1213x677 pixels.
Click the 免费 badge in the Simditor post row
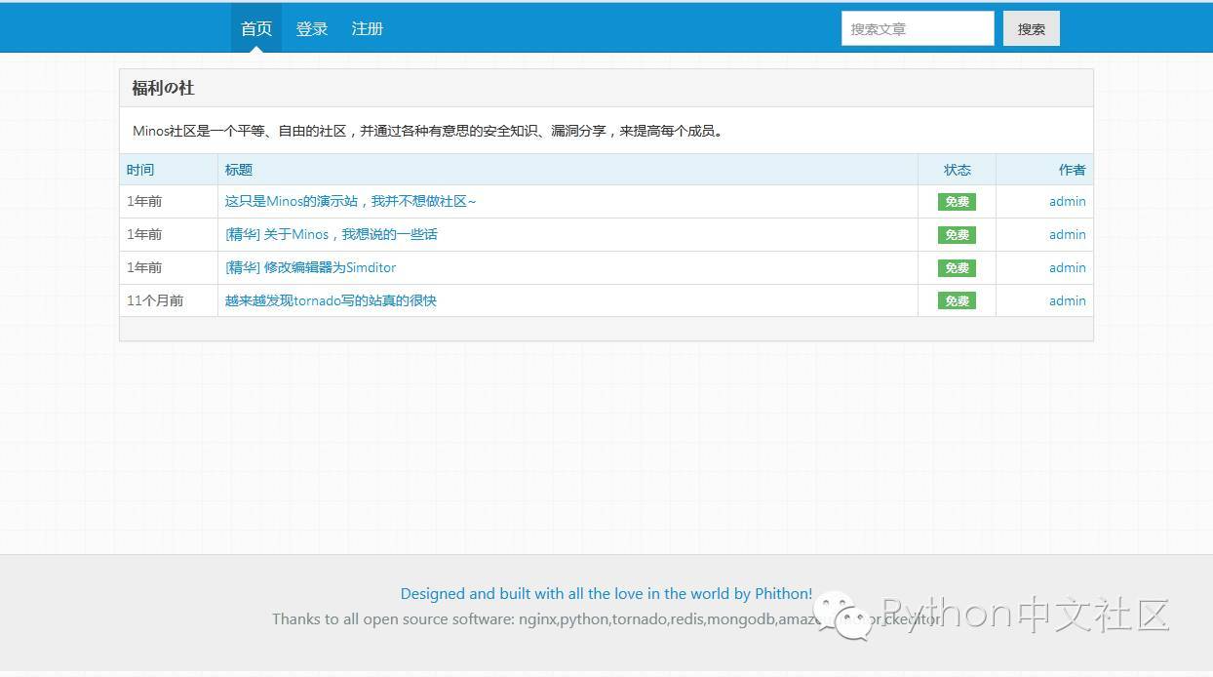tap(957, 268)
